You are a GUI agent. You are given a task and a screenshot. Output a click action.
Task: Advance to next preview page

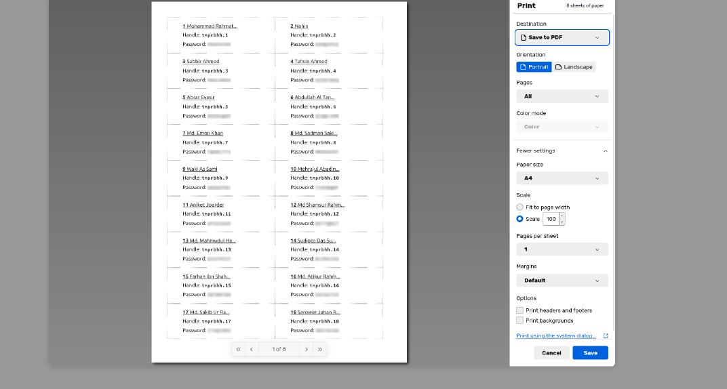tap(307, 349)
